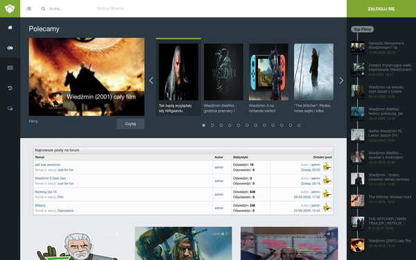Screen dimensions: 416x260
Task: Click the Filmy category label under featured
Action: (33, 121)
